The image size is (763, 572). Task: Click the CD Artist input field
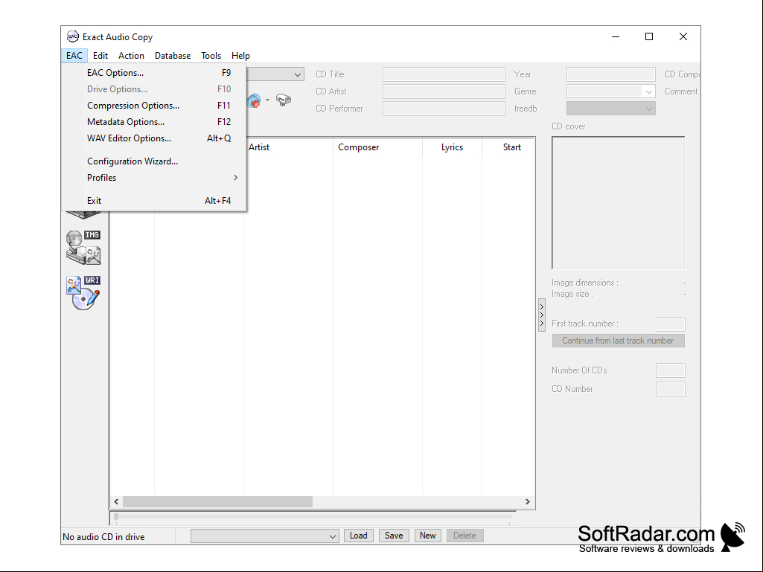tap(444, 91)
